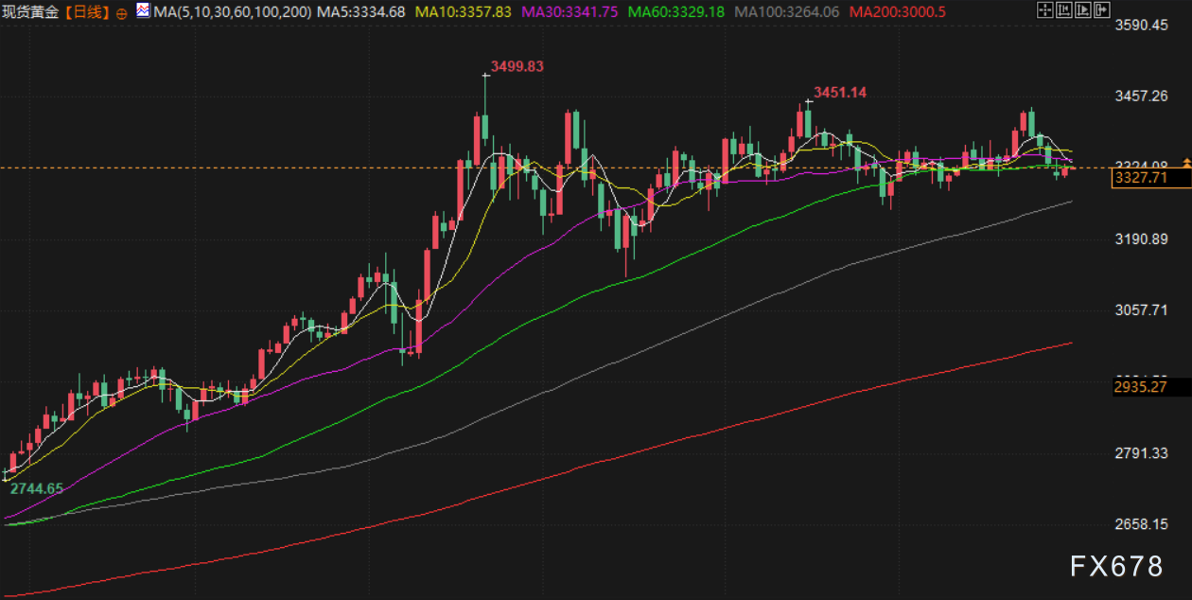Click the play-forward chart axis icon
1192x600 pixels.
[x=1083, y=9]
